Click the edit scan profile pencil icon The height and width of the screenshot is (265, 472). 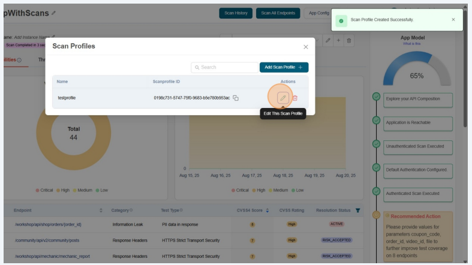[x=283, y=98]
